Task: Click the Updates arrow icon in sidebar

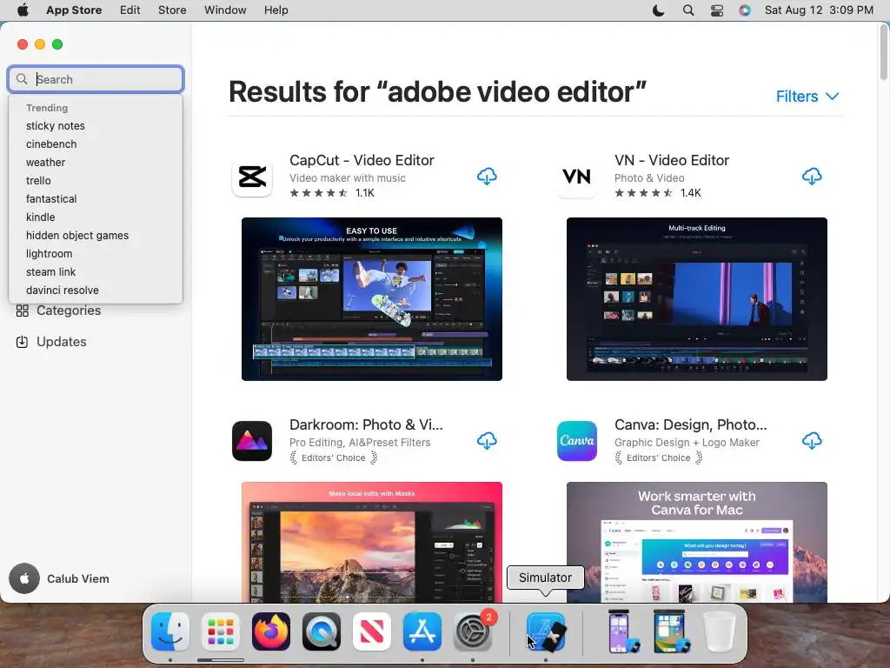Action: [x=22, y=342]
